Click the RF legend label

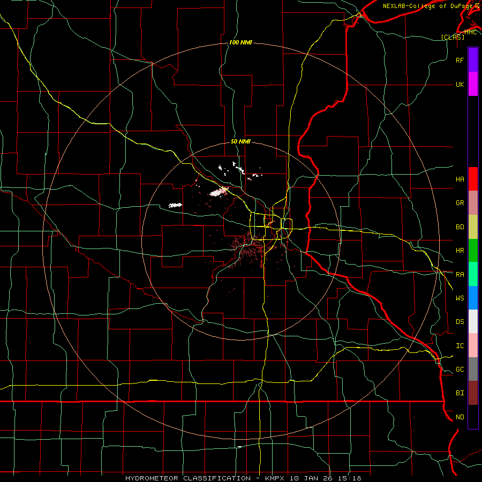(460, 60)
